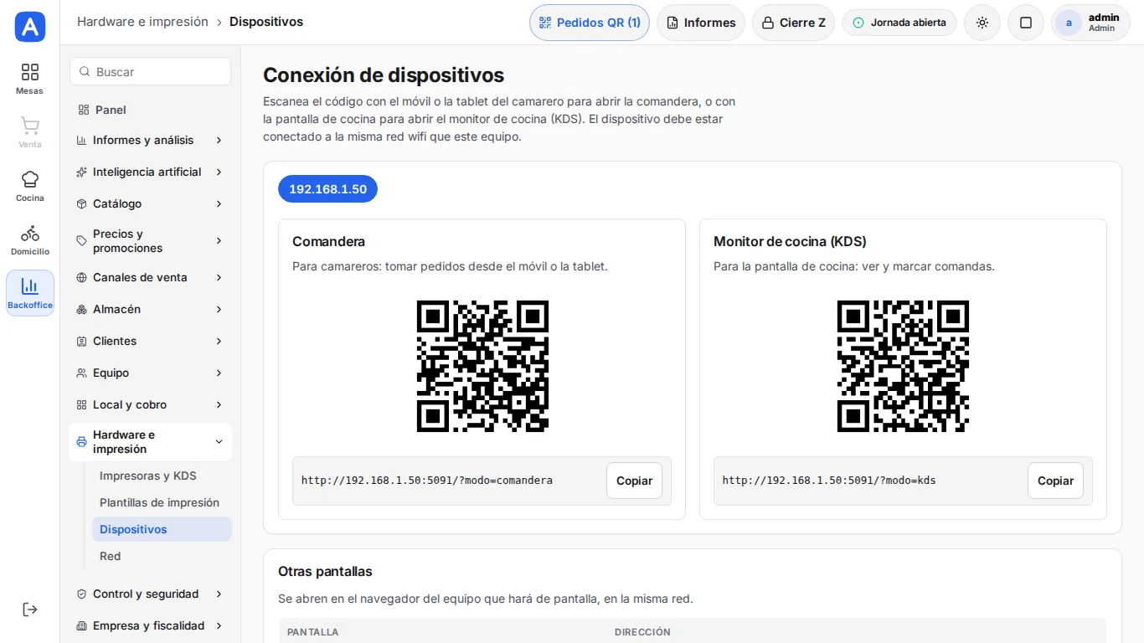Focus the Buscar search field
1144x643 pixels.
[x=150, y=72]
